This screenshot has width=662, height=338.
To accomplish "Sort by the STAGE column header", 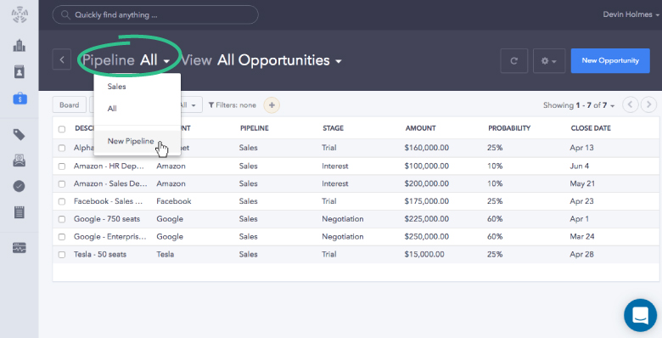I will 333,128.
